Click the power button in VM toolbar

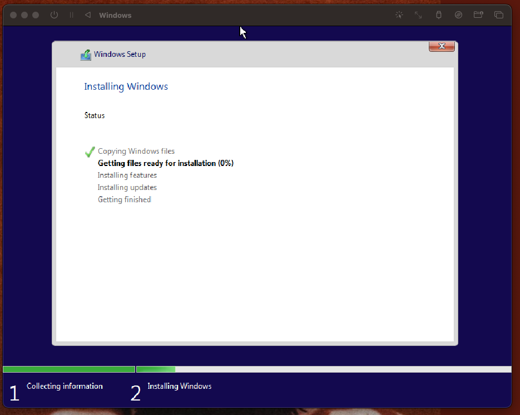pyautogui.click(x=54, y=15)
